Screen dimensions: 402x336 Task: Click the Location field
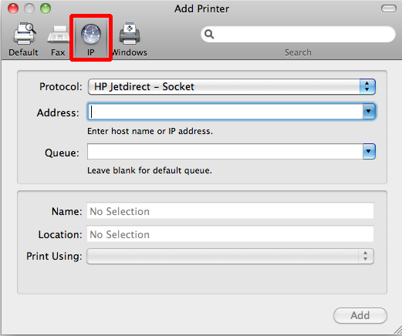[230, 234]
